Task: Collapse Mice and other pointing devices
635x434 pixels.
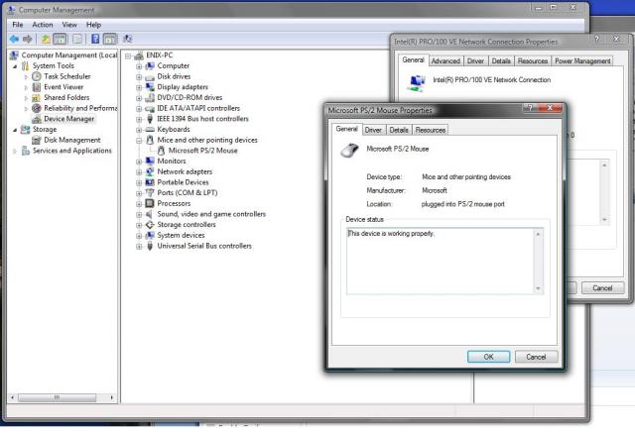Action: pyautogui.click(x=139, y=141)
